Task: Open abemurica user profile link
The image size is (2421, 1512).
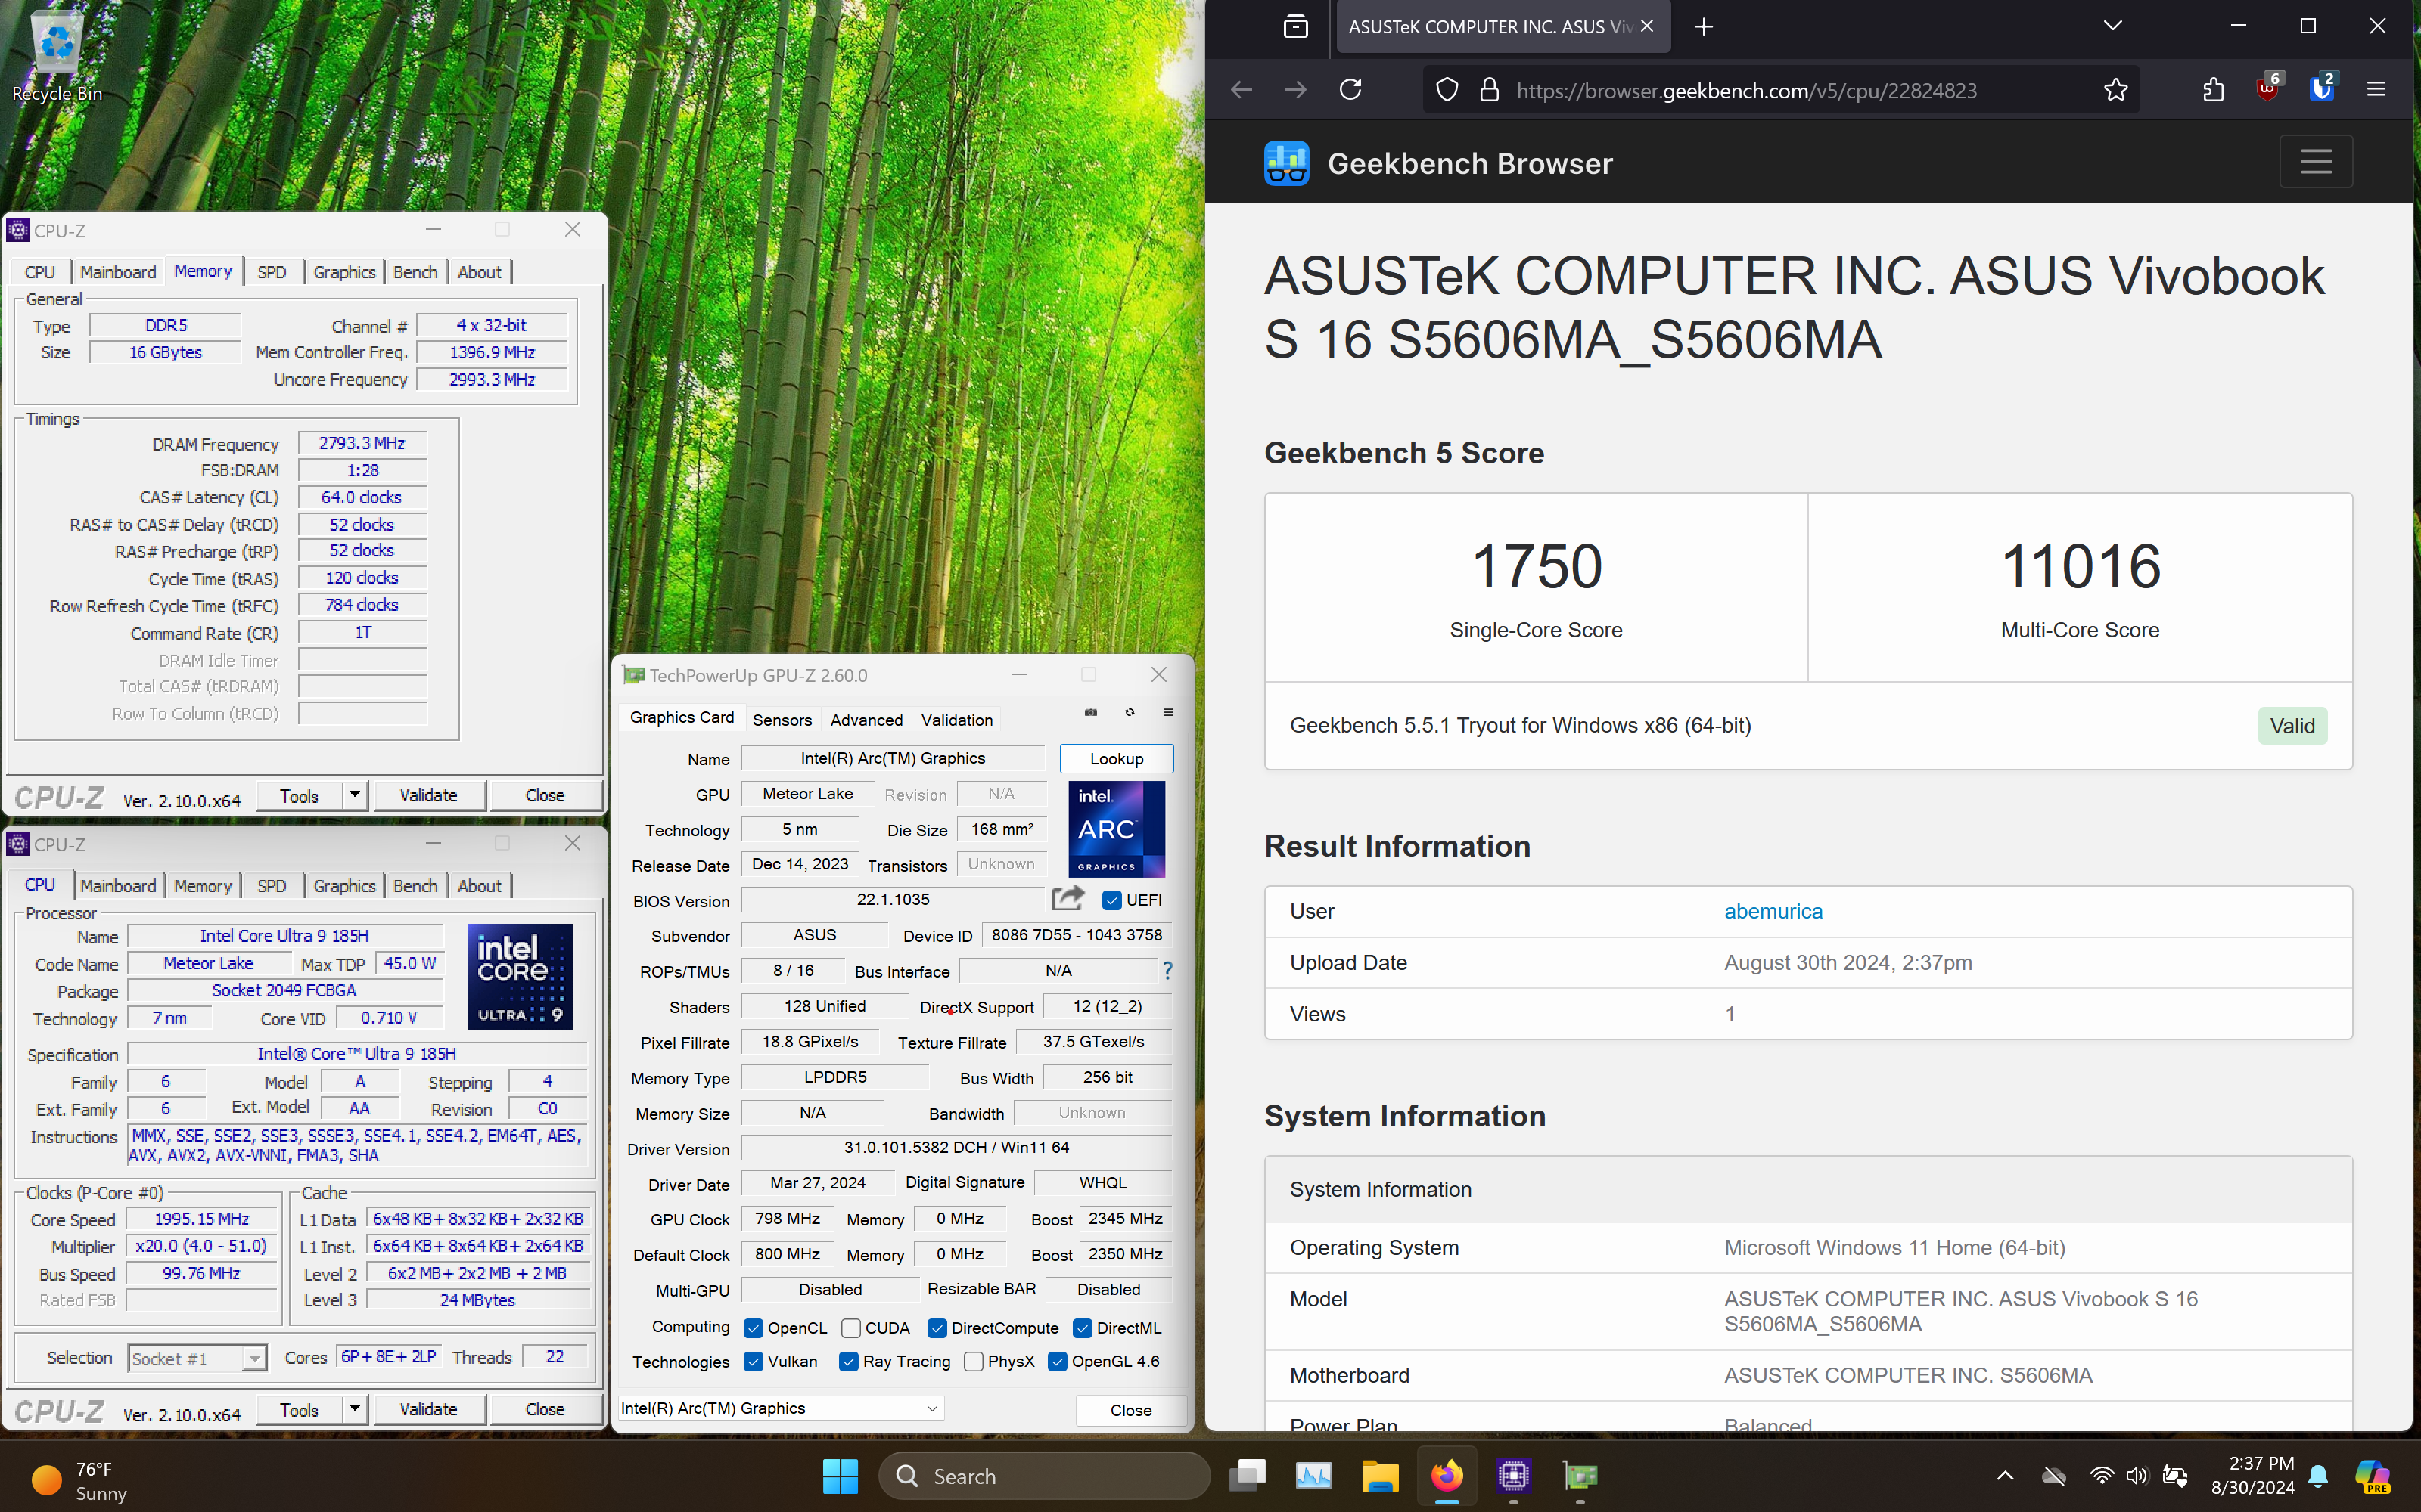Action: pyautogui.click(x=1773, y=911)
